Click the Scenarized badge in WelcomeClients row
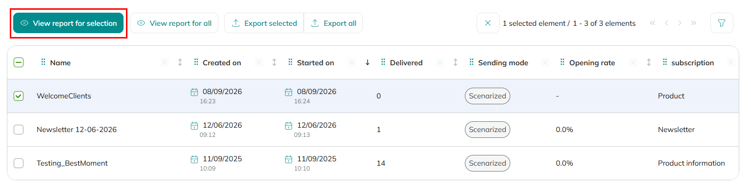The height and width of the screenshot is (191, 751). [487, 96]
